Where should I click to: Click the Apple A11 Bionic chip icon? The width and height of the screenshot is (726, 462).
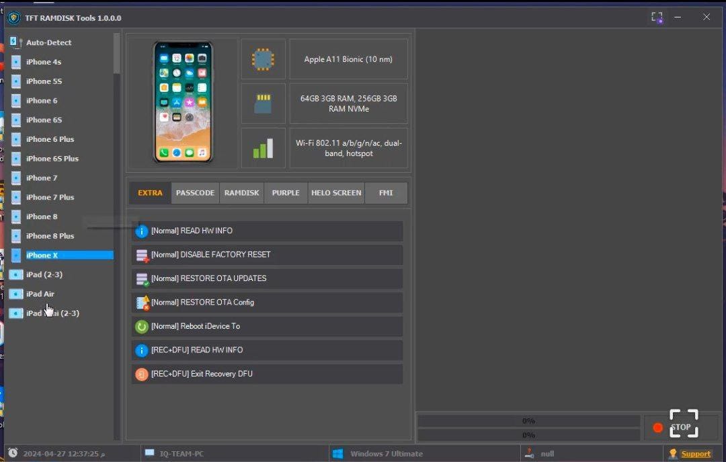pyautogui.click(x=263, y=59)
